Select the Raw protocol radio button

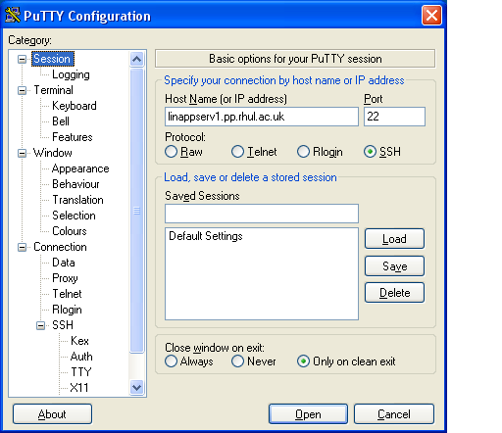[171, 152]
